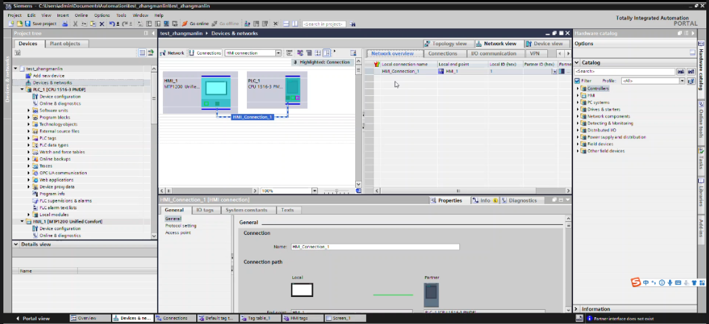Image resolution: width=709 pixels, height=324 pixels.
Task: Switch to the Topology view tab
Action: point(445,44)
